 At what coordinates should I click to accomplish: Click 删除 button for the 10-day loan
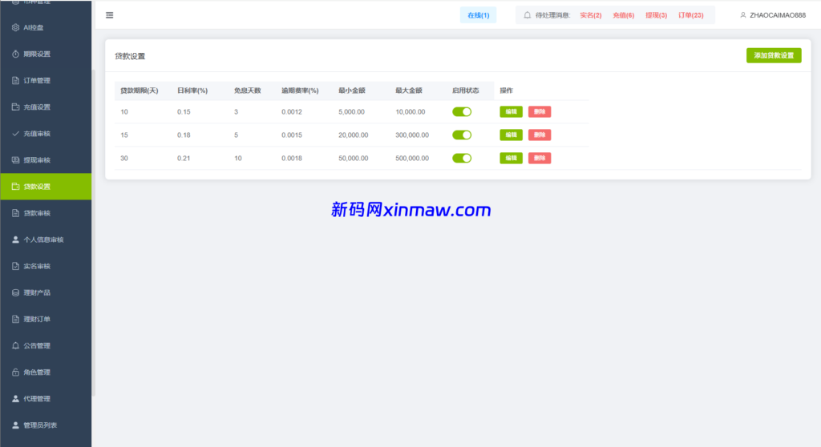pos(540,111)
